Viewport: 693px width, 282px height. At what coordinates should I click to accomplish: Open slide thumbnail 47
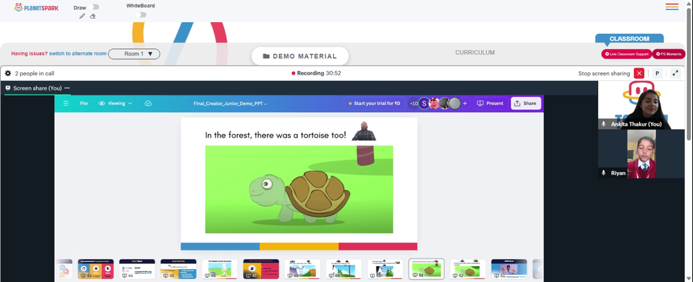(x=261, y=269)
